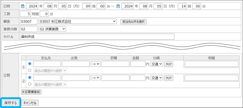The width and height of the screenshot is (243, 108).
Task: Open the start date calendar picker icon
Action: point(22,6)
